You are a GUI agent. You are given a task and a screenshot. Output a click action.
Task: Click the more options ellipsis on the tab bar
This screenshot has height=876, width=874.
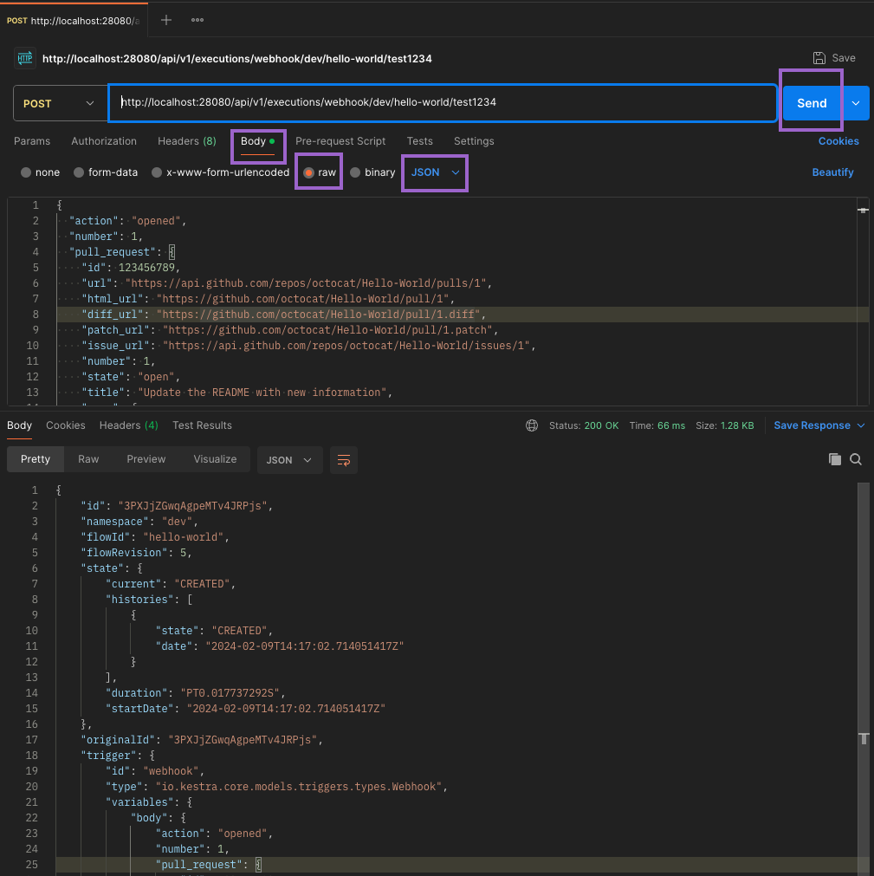pos(197,19)
